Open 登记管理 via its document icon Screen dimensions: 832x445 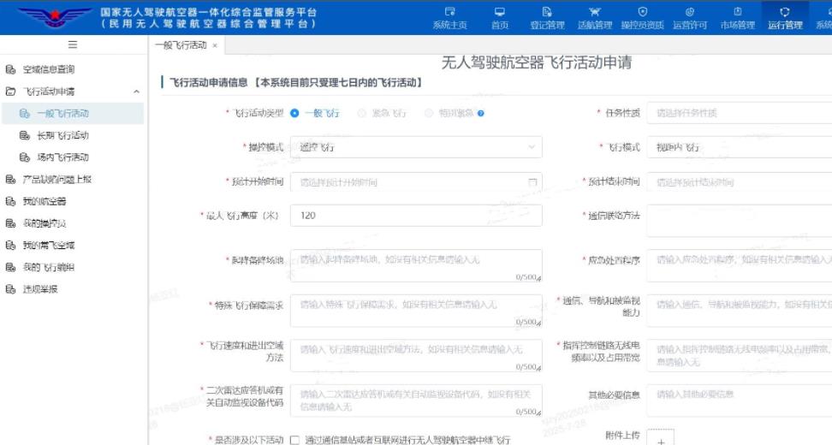[547, 11]
